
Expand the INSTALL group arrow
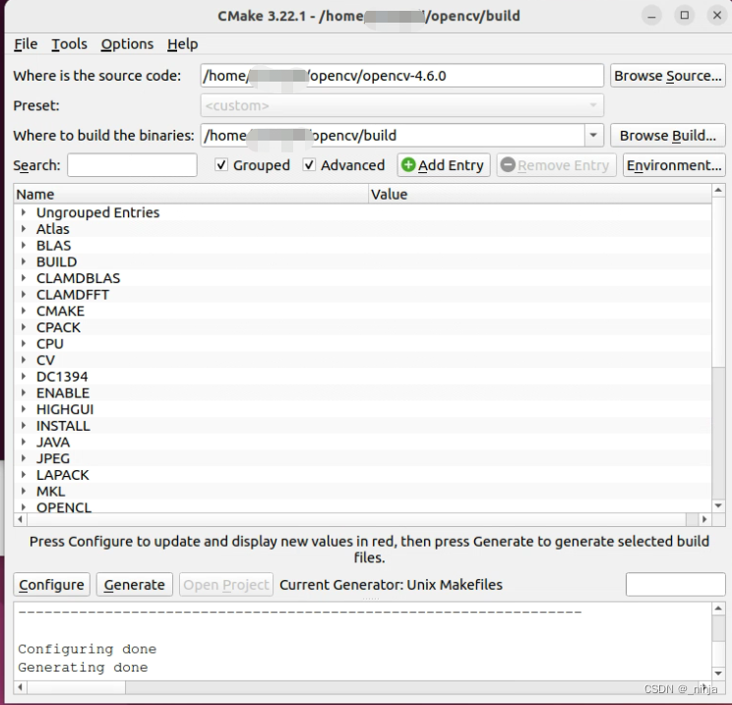[23, 425]
